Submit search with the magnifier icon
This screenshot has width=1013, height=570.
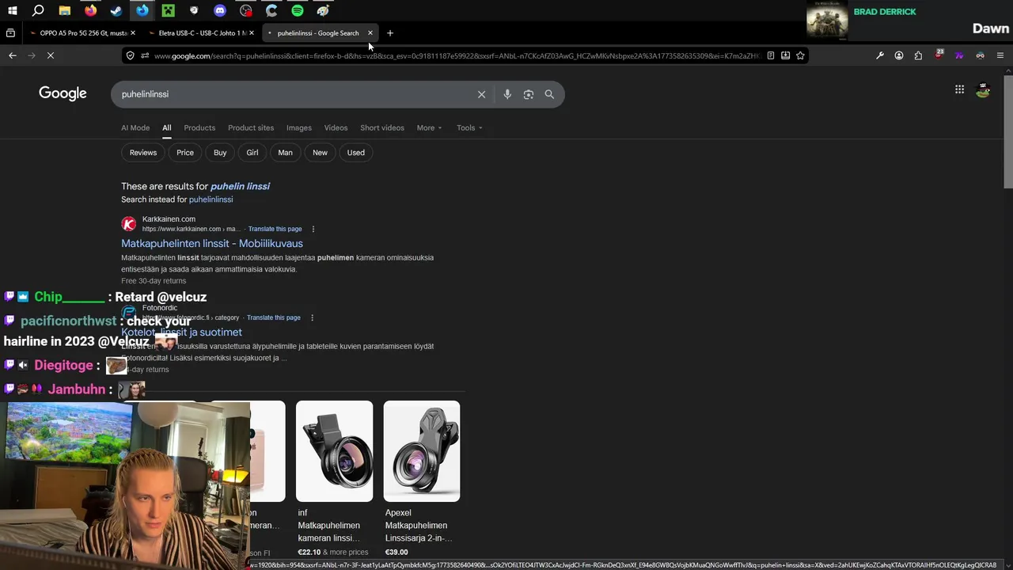pos(549,94)
